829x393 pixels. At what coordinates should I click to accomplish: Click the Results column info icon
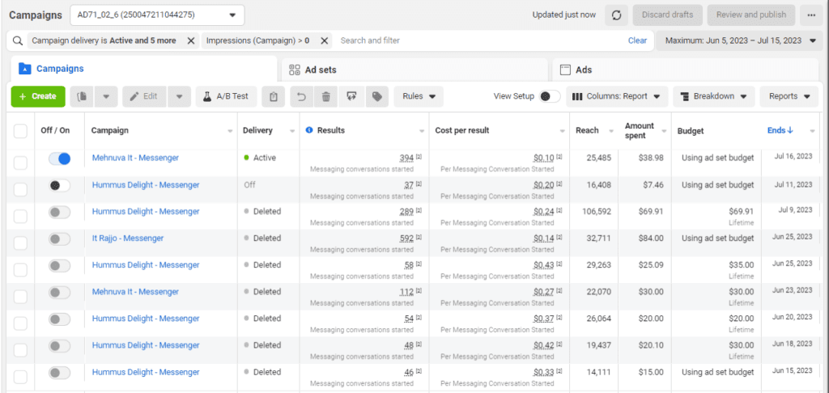click(309, 130)
